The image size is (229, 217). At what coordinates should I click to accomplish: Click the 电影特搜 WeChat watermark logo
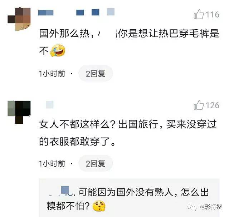pyautogui.click(x=191, y=207)
